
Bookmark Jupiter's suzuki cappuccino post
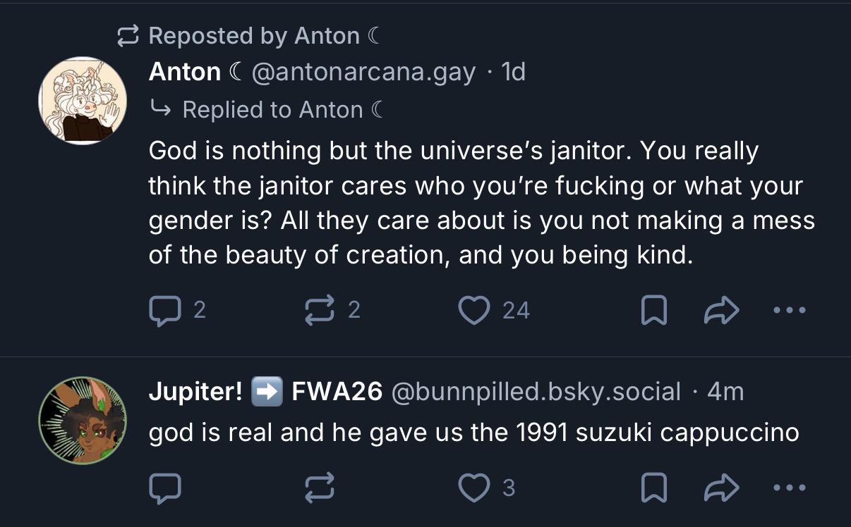click(653, 488)
